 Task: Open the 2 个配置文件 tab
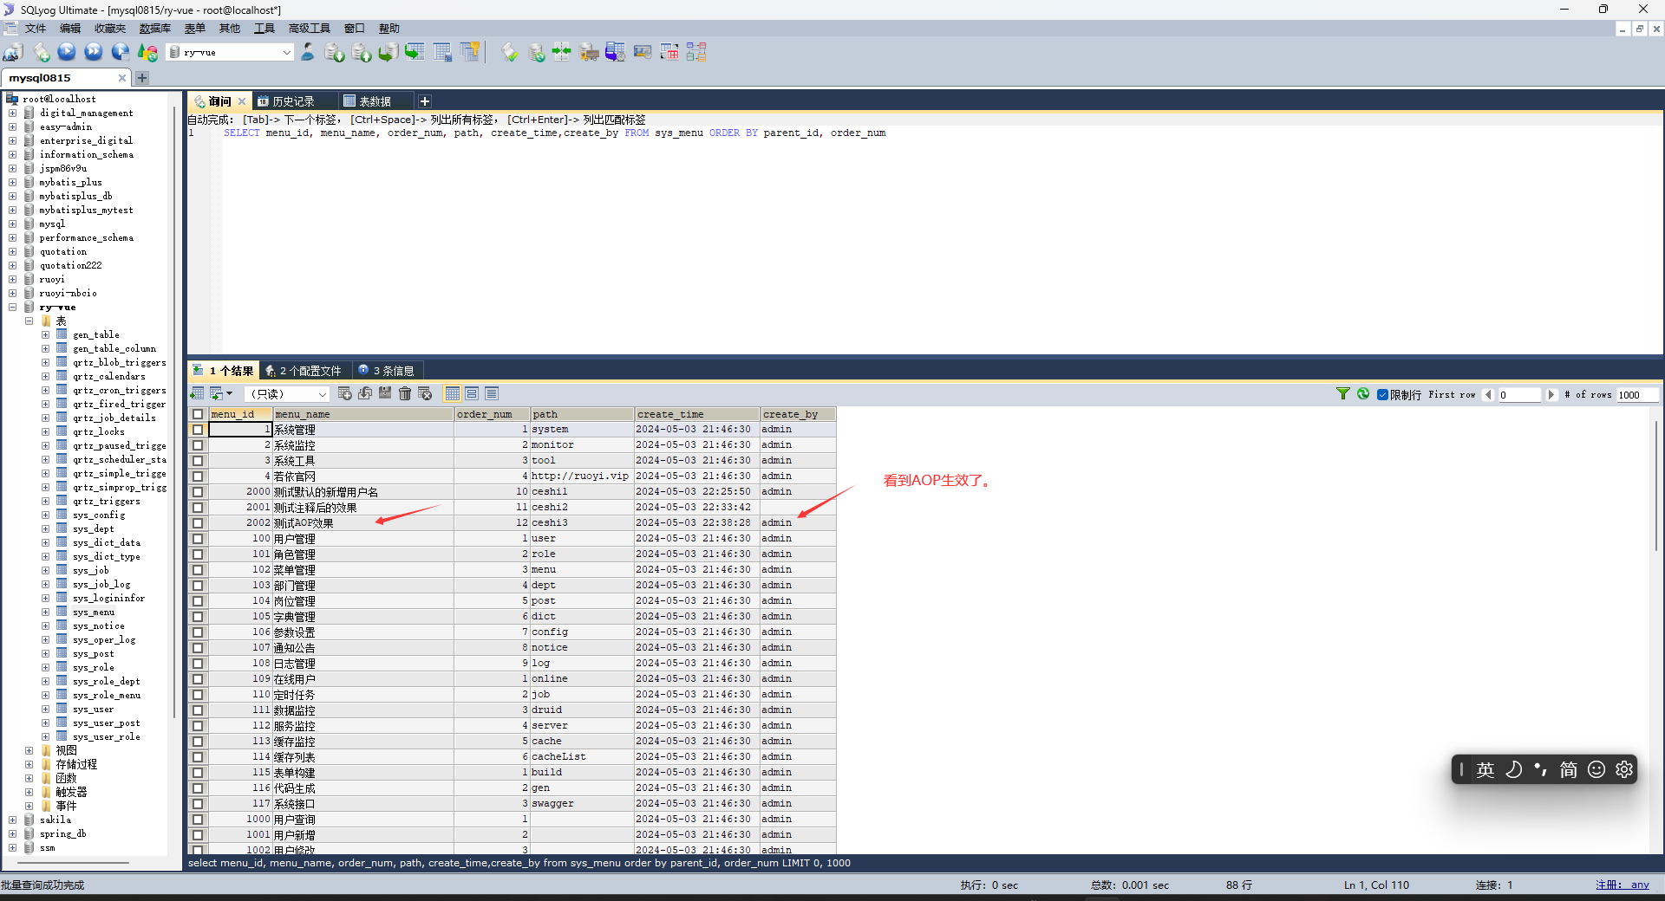[x=304, y=371]
